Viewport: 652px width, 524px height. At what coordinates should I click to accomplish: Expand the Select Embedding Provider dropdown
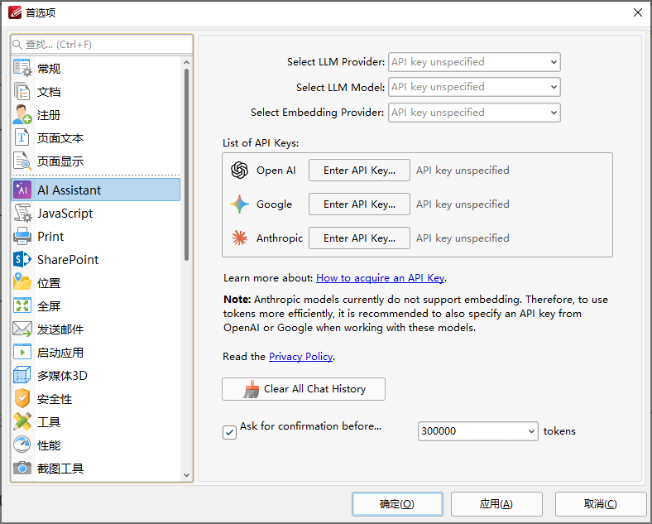click(474, 113)
